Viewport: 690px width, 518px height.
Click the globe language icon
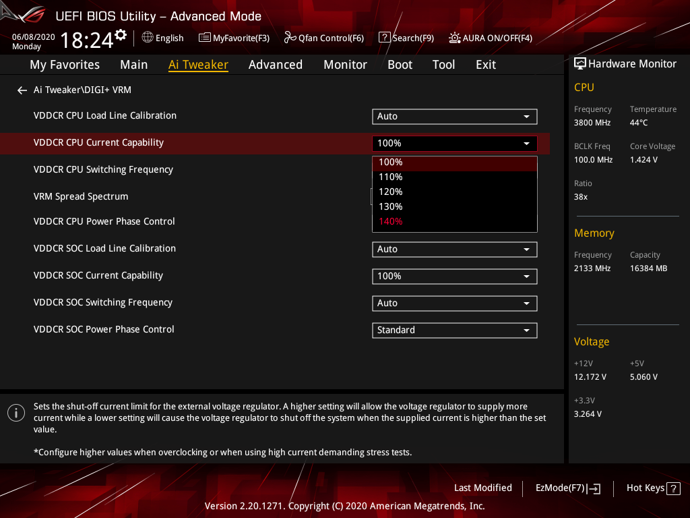tap(148, 38)
